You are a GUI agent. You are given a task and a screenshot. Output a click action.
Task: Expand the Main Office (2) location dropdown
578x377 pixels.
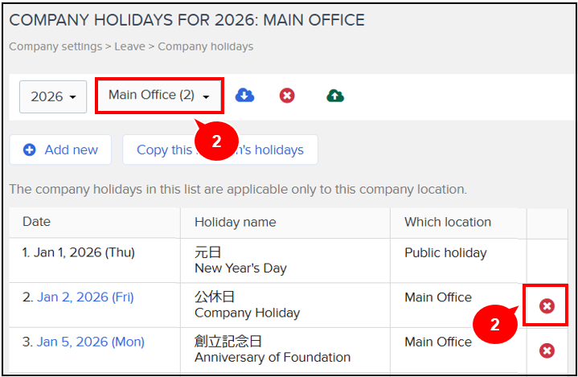point(159,96)
